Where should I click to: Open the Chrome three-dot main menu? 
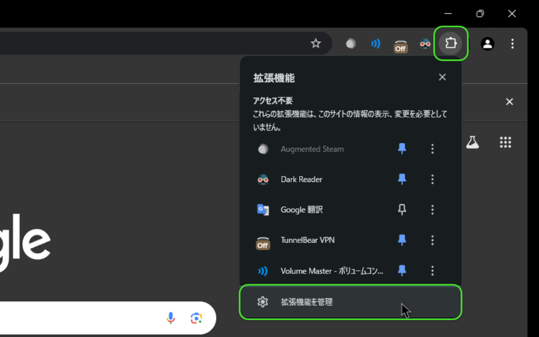click(x=512, y=44)
